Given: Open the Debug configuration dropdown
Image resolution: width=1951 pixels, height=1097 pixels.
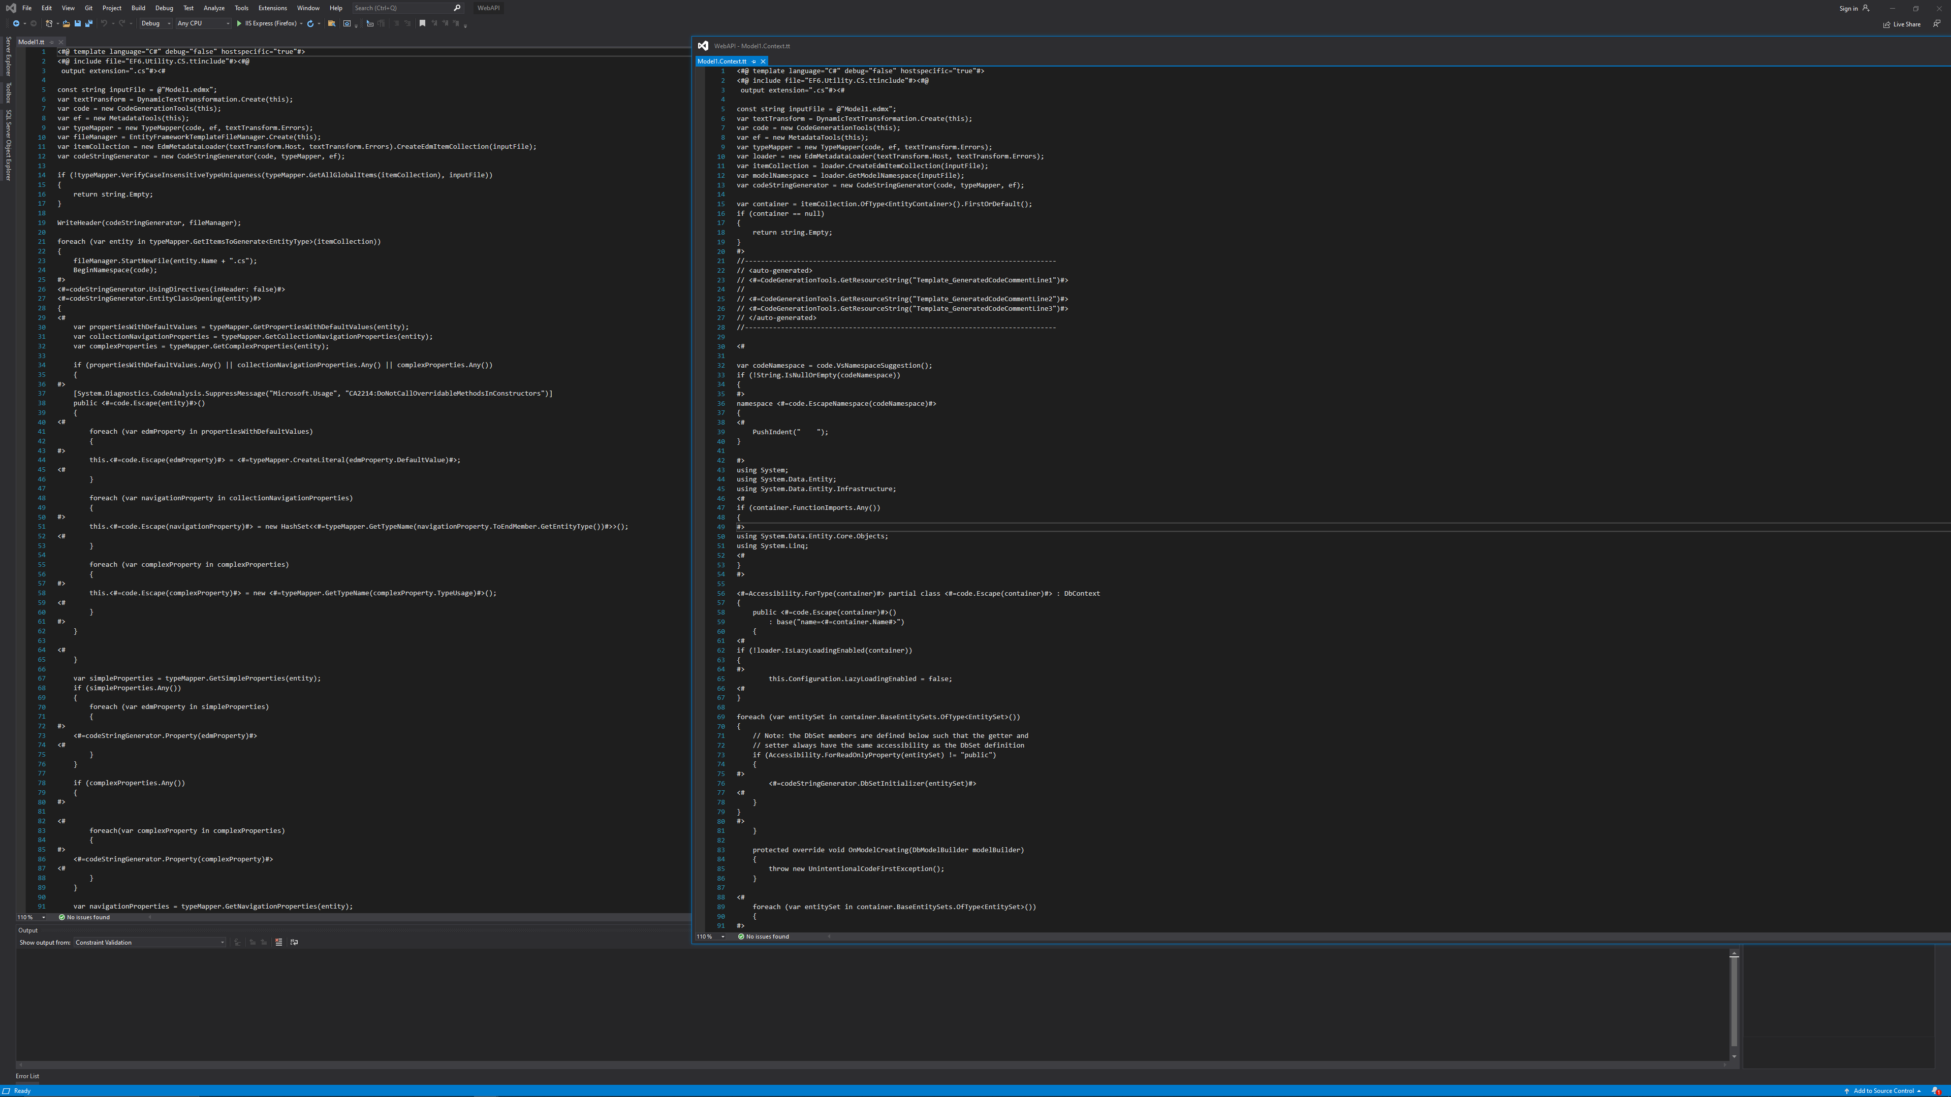Looking at the screenshot, I should tap(156, 23).
